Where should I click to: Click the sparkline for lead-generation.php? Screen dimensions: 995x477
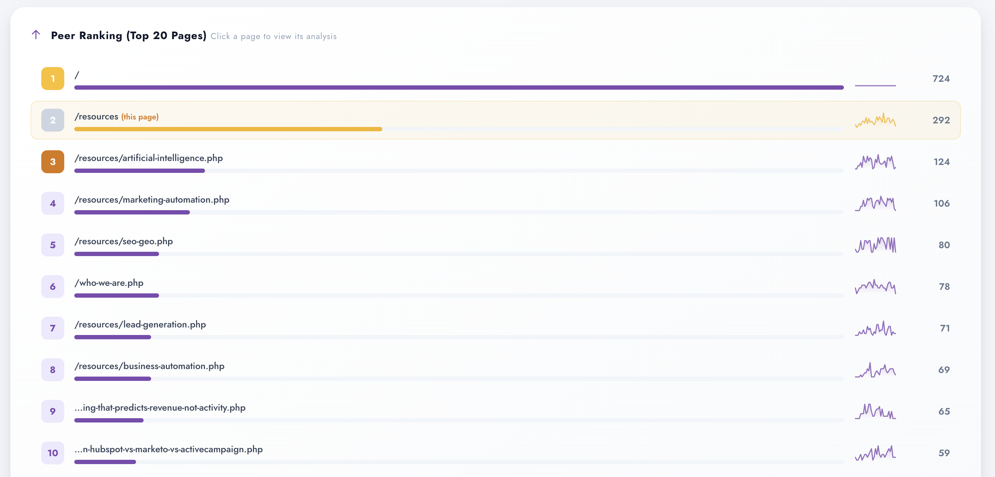point(875,329)
